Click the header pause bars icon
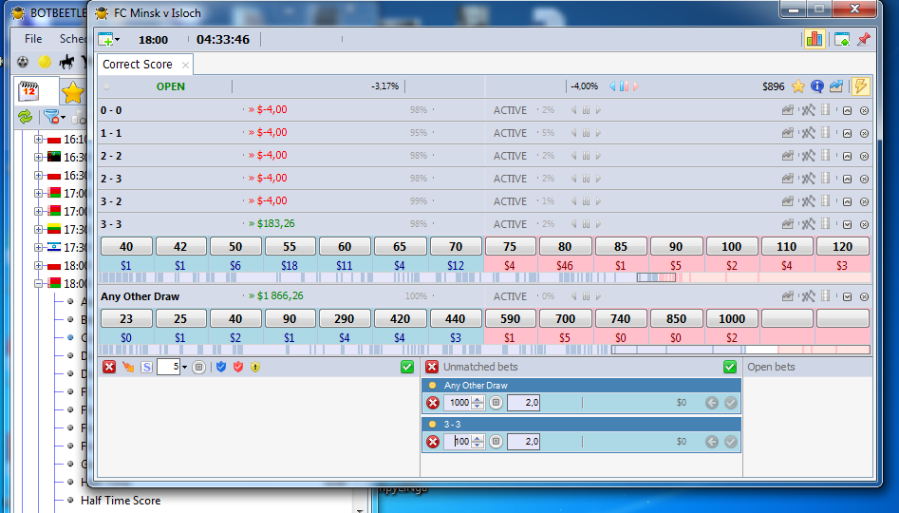 pyautogui.click(x=624, y=86)
